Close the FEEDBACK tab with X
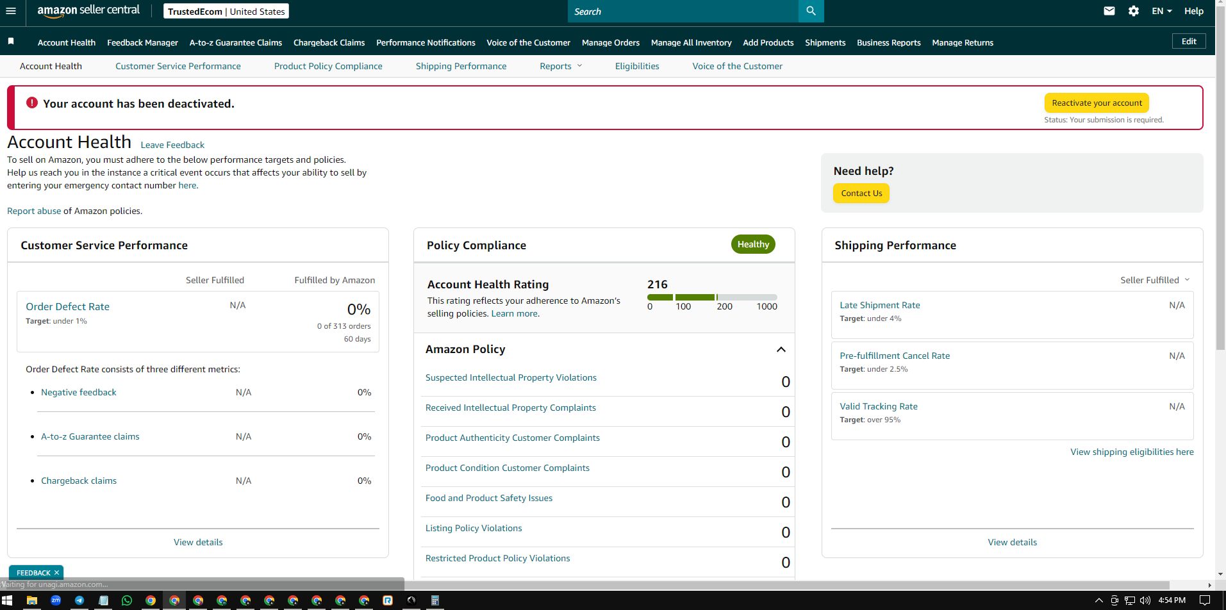Viewport: 1226px width, 610px height. [x=56, y=573]
